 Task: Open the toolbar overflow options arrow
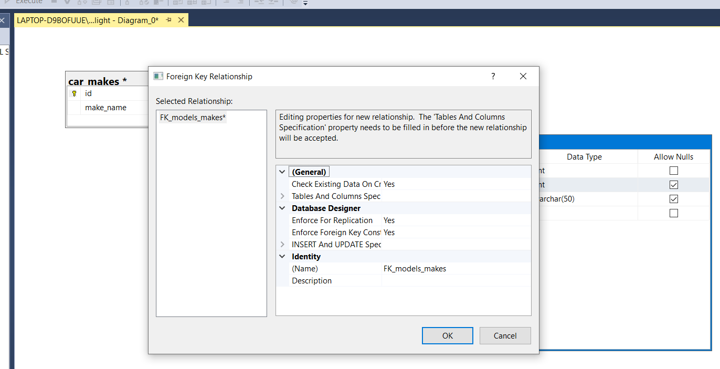point(305,3)
